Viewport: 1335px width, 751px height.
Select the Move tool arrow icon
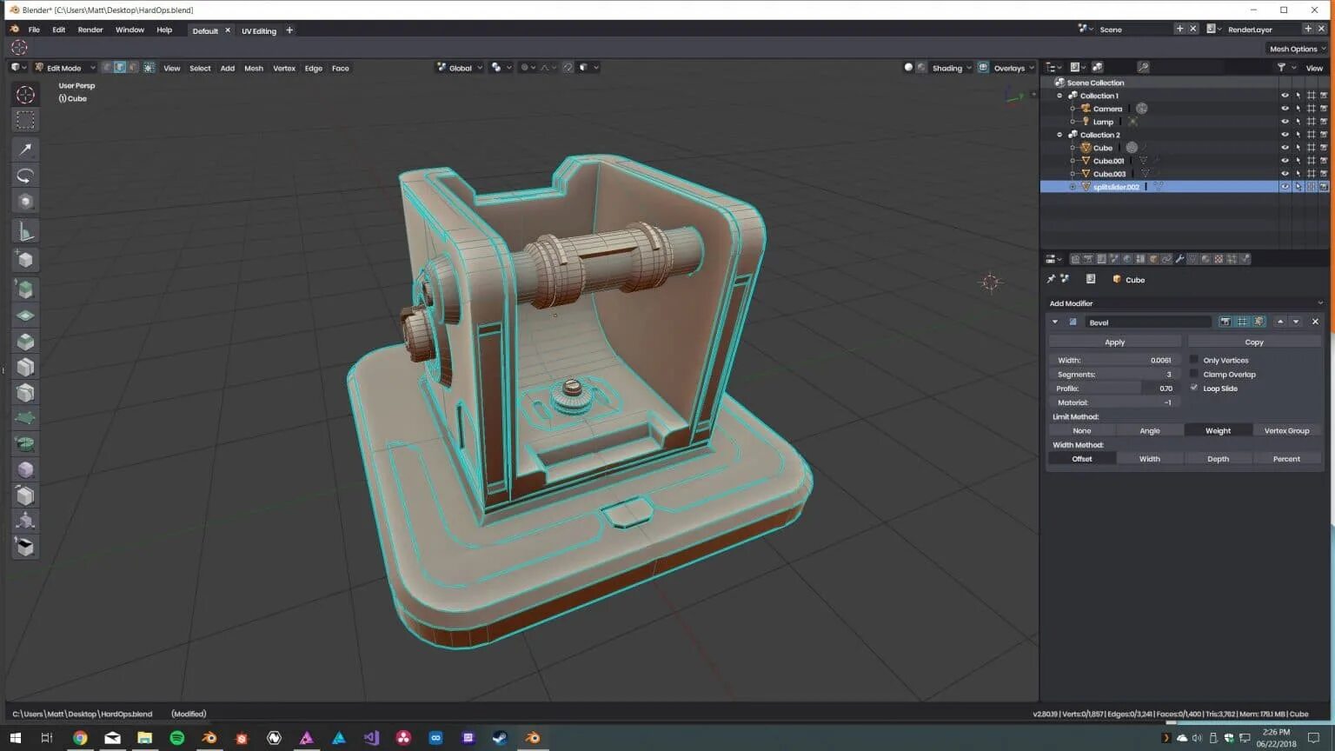25,150
